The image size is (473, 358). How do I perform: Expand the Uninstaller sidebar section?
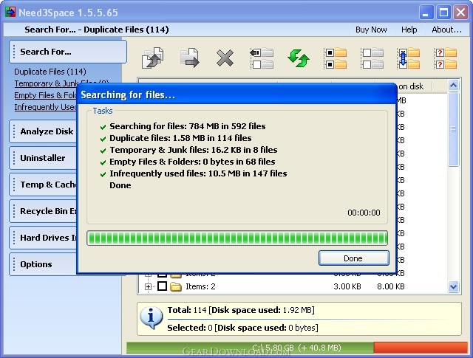(42, 158)
